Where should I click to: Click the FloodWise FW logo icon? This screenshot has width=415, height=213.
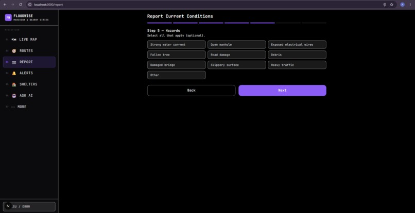pyautogui.click(x=8, y=17)
